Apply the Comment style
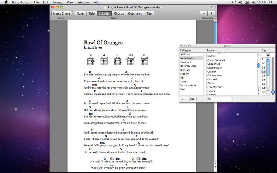Viewport: 277px width, 173px height. pos(135,13)
